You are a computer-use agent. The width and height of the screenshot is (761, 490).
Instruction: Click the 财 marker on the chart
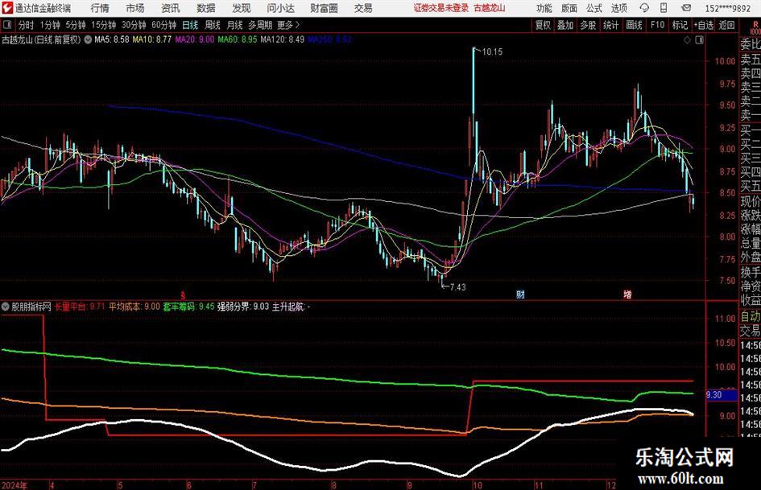pyautogui.click(x=520, y=294)
